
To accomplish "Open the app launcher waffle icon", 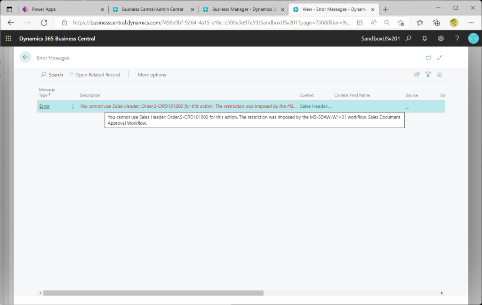I will tap(8, 39).
